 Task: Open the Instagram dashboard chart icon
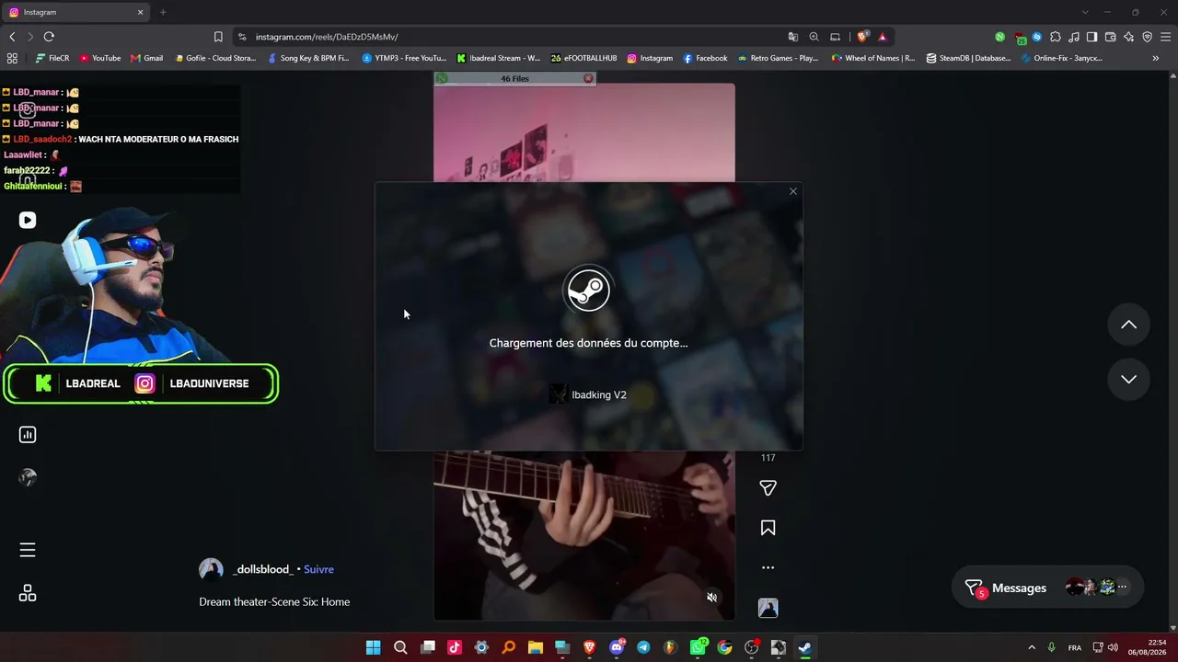pyautogui.click(x=28, y=435)
